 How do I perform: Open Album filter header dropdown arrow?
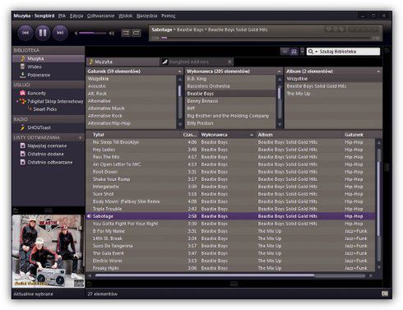point(378,72)
